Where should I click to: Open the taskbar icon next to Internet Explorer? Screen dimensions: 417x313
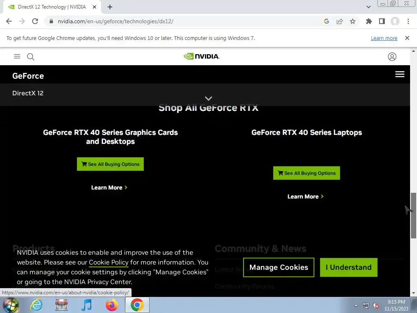pyautogui.click(x=61, y=305)
